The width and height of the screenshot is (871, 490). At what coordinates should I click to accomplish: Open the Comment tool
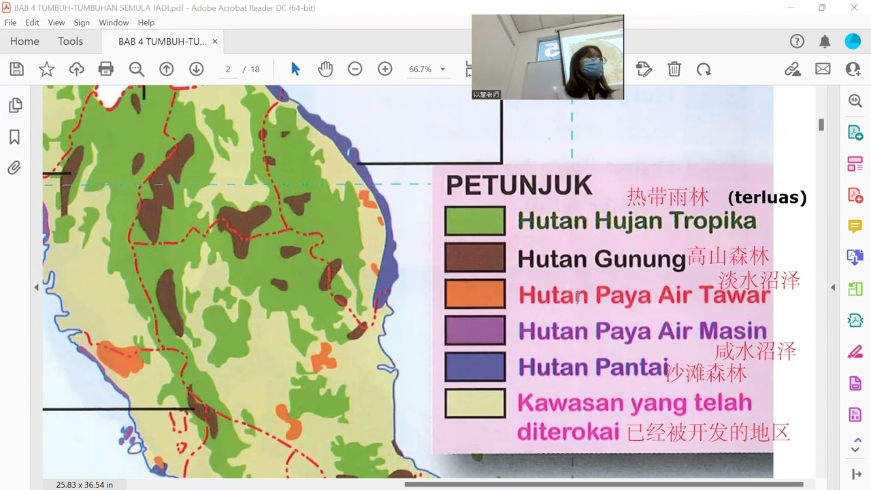[855, 226]
